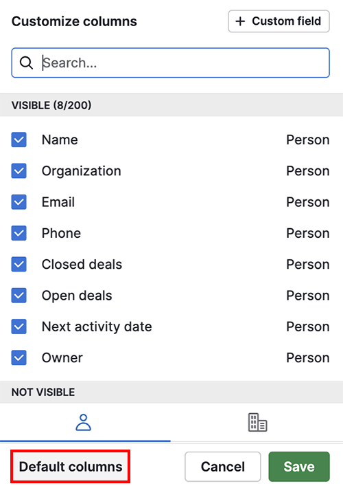Hide the Next activity date column

(x=19, y=327)
